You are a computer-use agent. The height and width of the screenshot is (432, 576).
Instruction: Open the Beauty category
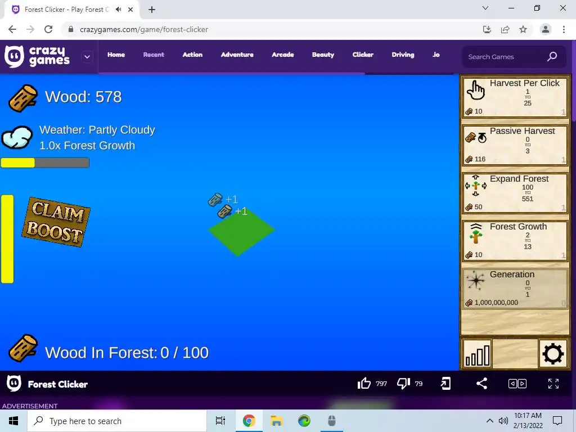323,55
